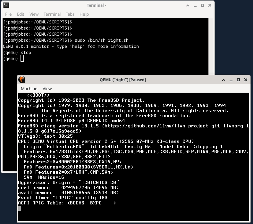The image size is (253, 224).
Task: Open the Edit menu in Terminal
Action: coord(21,14)
